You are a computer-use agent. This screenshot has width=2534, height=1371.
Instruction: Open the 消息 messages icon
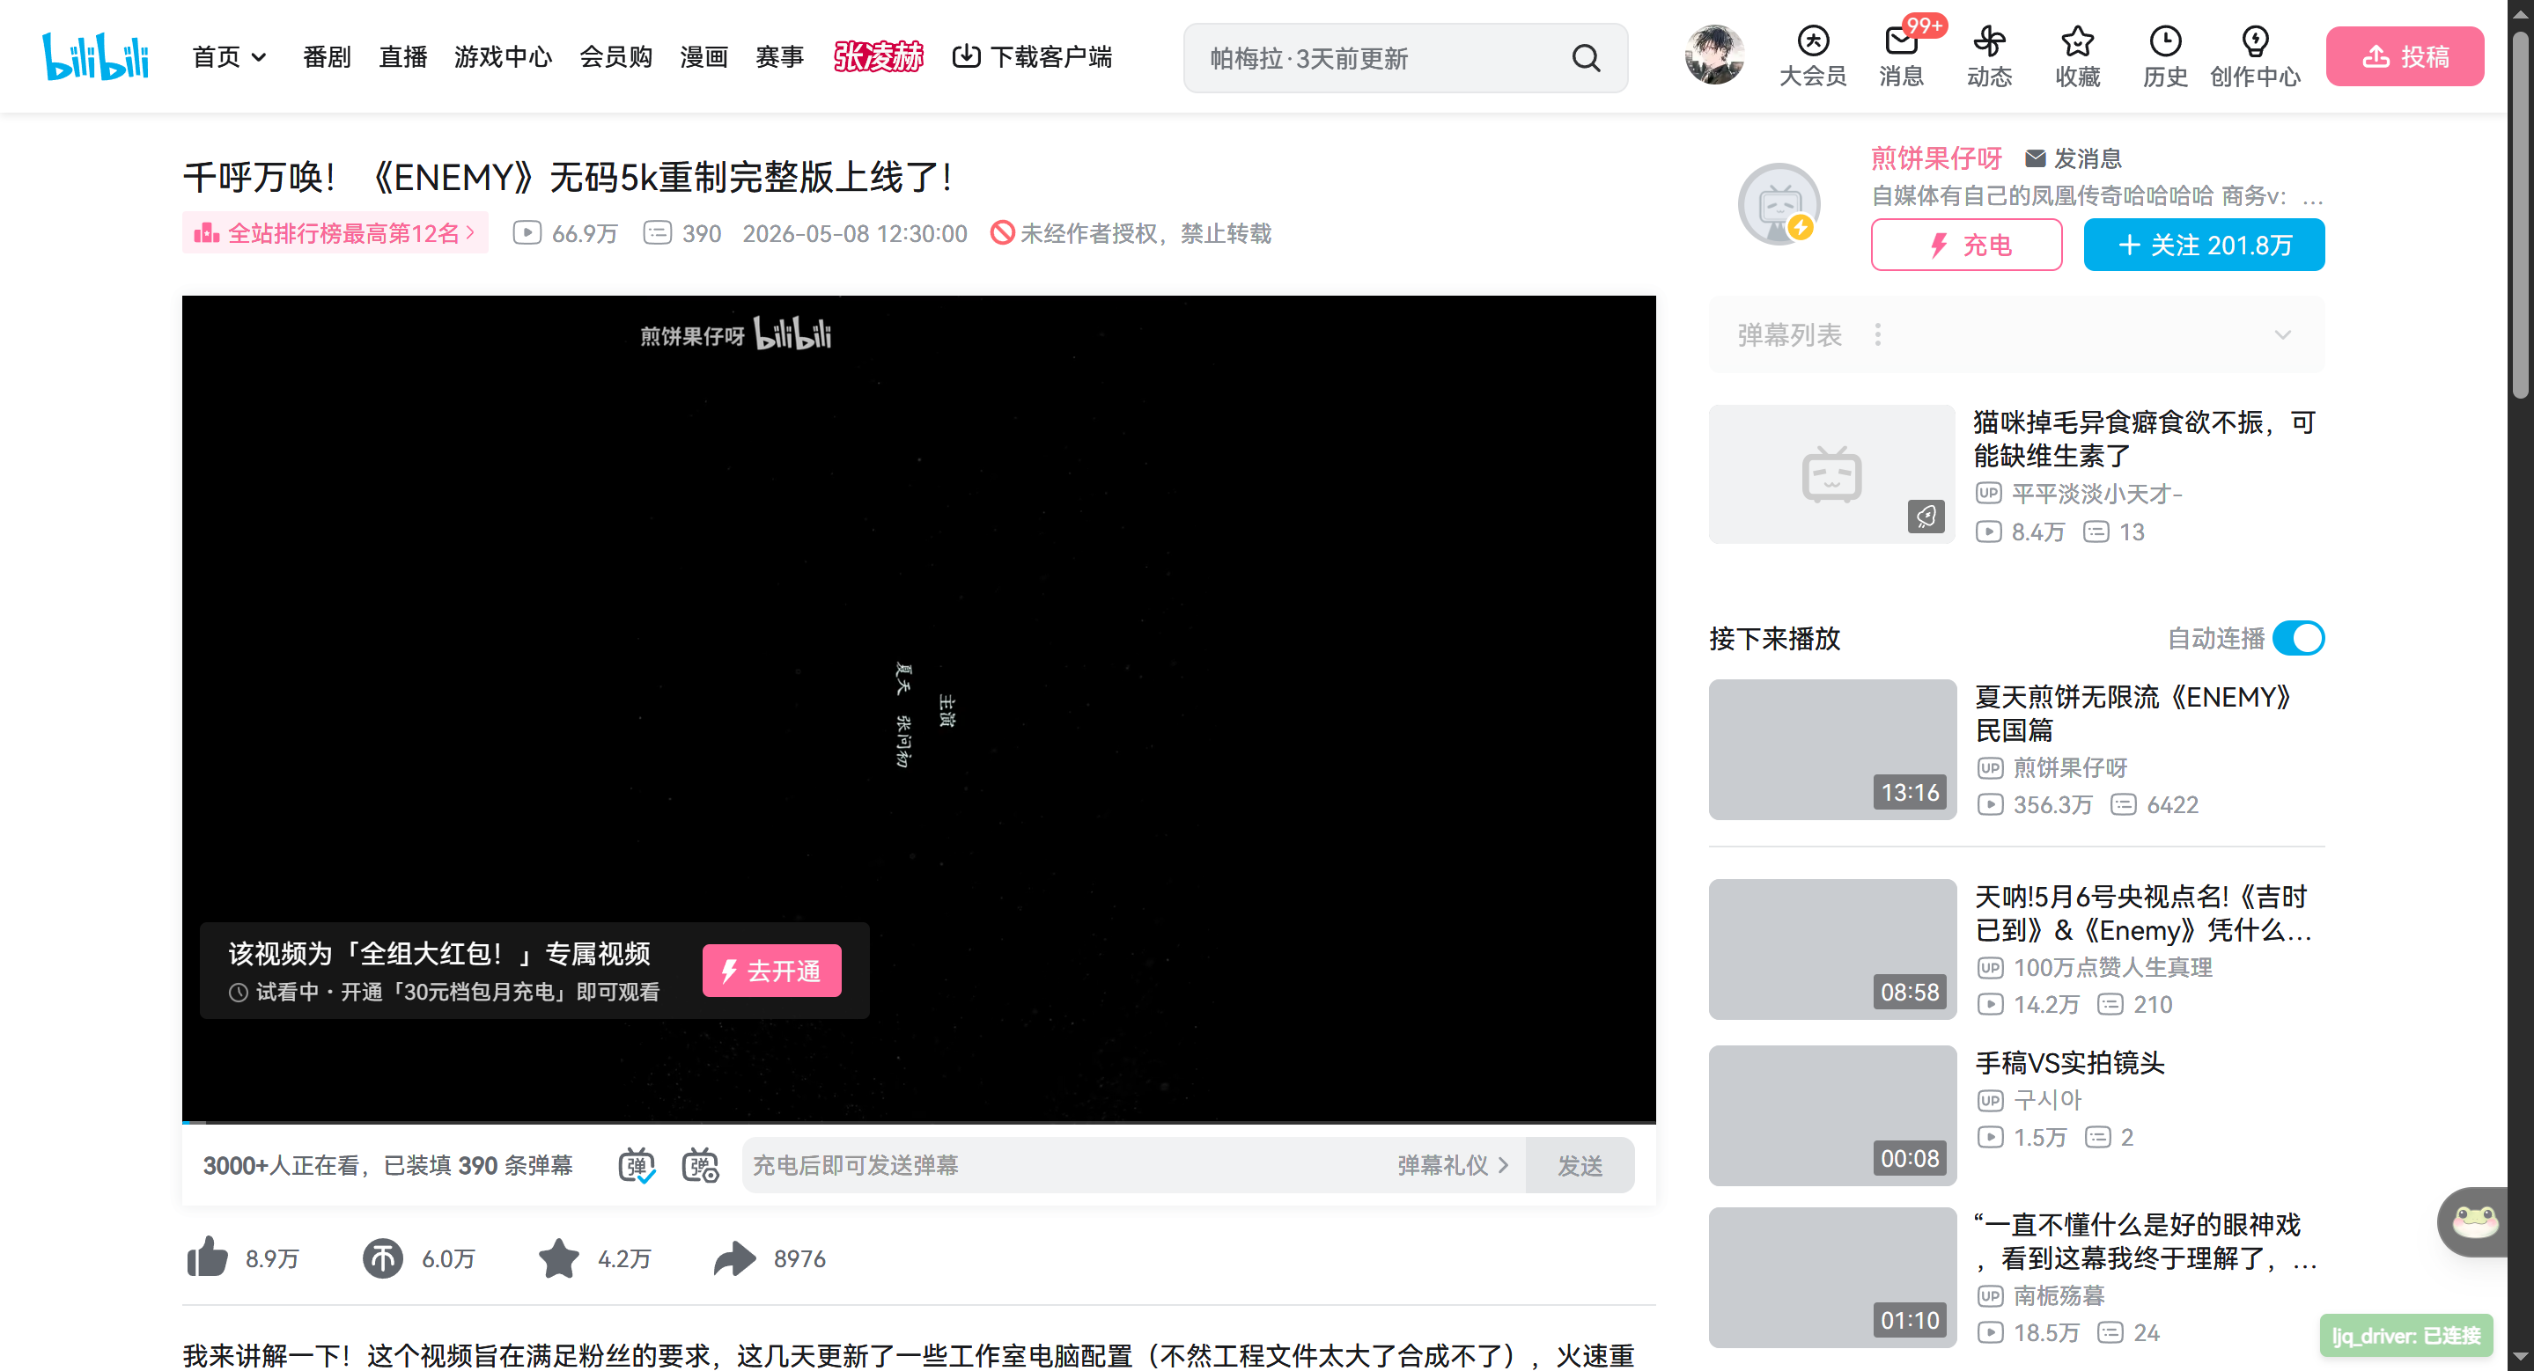click(x=1900, y=56)
